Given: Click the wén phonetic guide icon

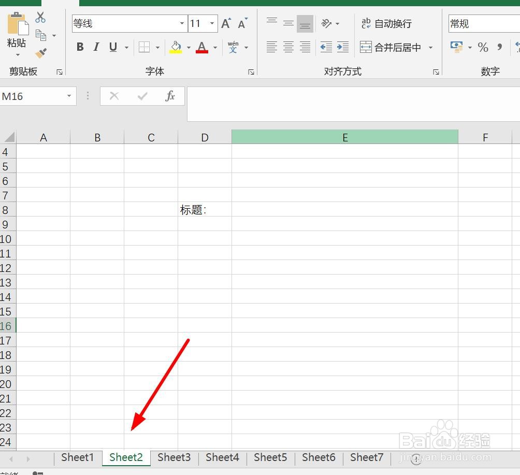Looking at the screenshot, I should [233, 47].
